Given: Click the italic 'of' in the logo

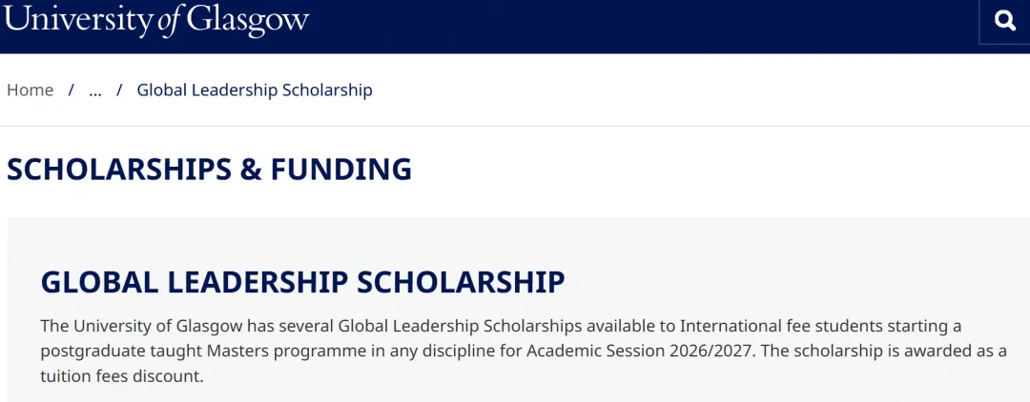Looking at the screenshot, I should pos(169,21).
